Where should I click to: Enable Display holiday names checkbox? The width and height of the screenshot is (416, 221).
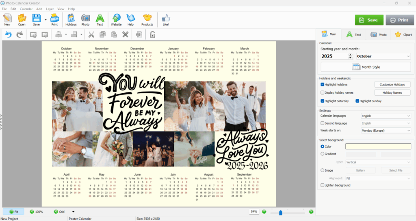[x=323, y=92]
